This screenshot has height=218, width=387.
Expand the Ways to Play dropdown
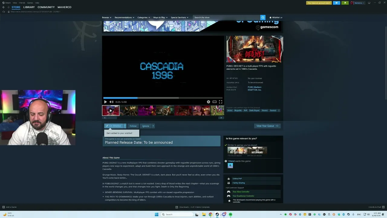[x=160, y=18]
